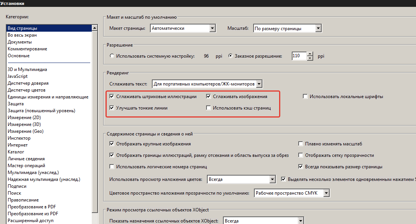The width and height of the screenshot is (416, 224).
Task: Select the "Измерение (3D)" category
Action: click(24, 124)
